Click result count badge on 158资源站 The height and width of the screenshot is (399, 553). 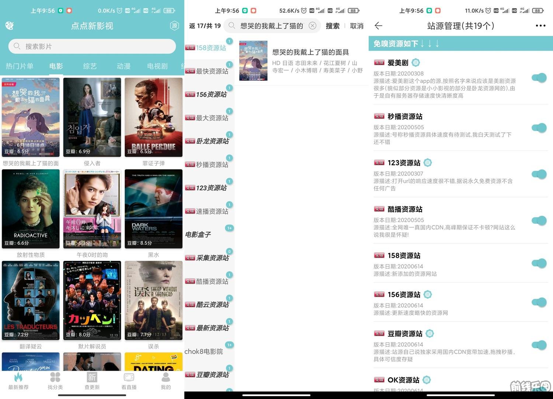(x=229, y=41)
